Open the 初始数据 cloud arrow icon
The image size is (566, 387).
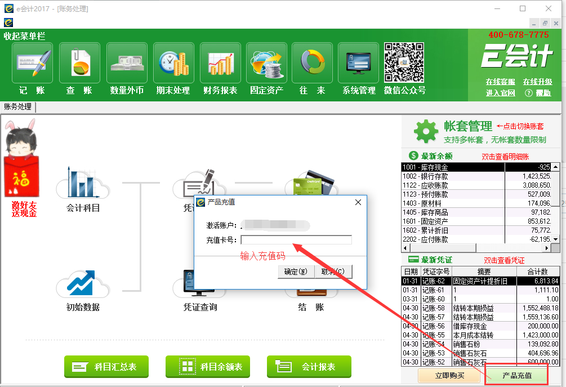pos(83,284)
